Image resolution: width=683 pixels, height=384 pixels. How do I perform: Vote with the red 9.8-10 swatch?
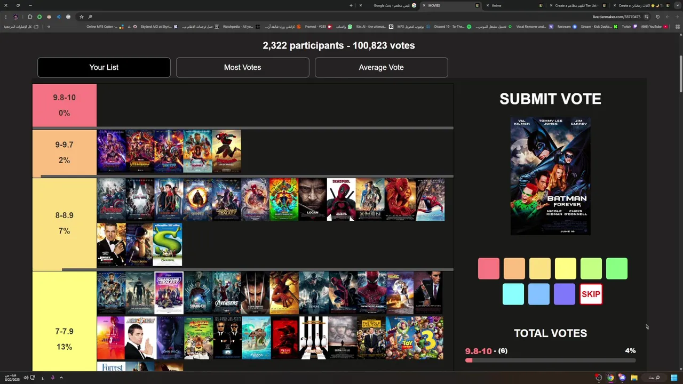click(489, 268)
